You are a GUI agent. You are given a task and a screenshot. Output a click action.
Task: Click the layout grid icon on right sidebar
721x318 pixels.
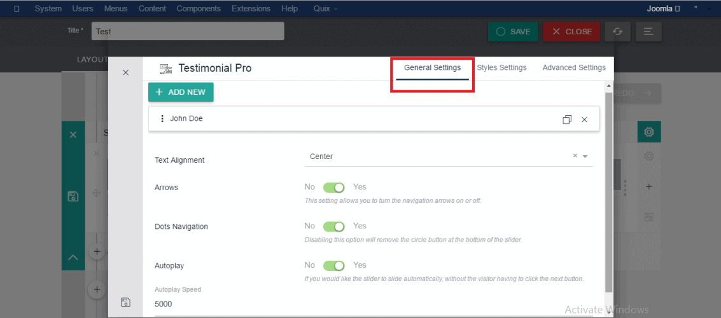click(x=649, y=217)
